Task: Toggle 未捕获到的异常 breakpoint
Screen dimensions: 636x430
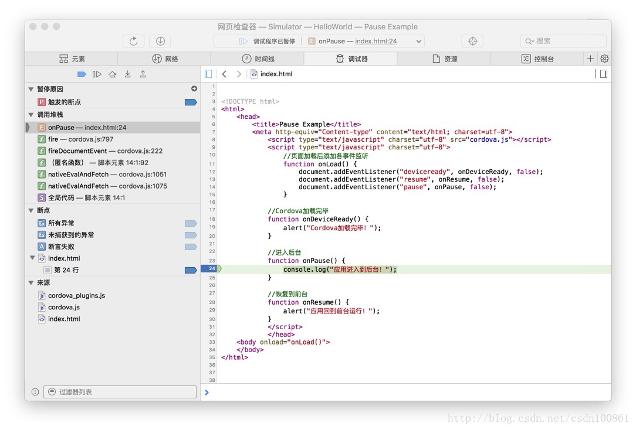Action: click(x=191, y=236)
